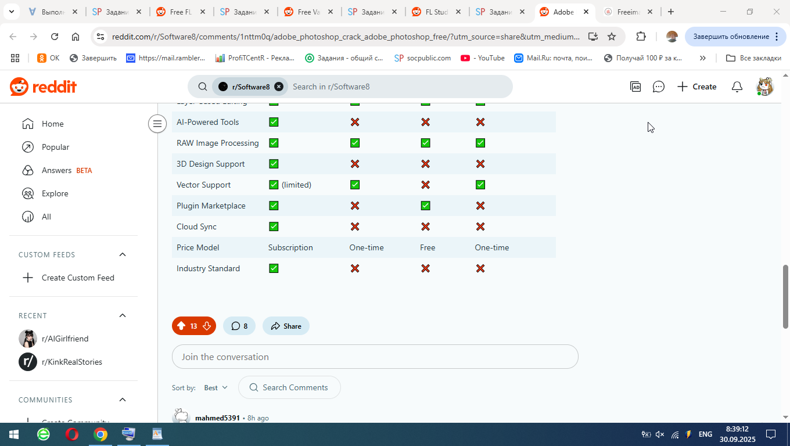Click the install app icon in address bar
790x446 pixels.
pos(593,37)
